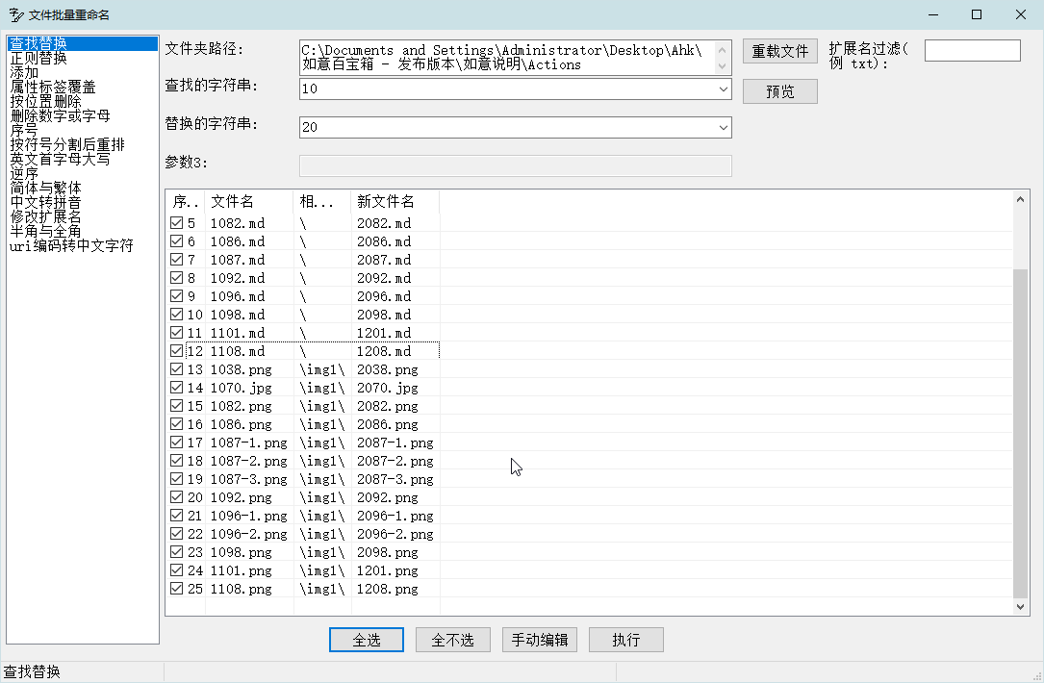Click the path box scroll down arrow
The height and width of the screenshot is (683, 1044).
coord(723,66)
